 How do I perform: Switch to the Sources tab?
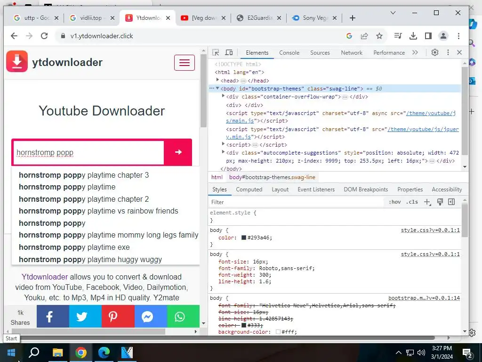click(x=320, y=53)
